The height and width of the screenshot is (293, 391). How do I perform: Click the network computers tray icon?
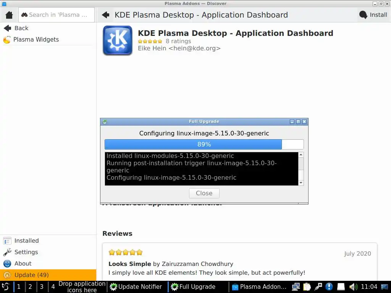click(x=296, y=287)
